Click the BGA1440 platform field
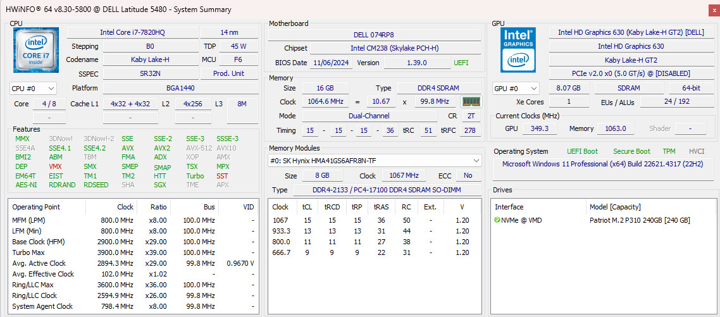Image resolution: width=720 pixels, height=317 pixels. [x=180, y=88]
